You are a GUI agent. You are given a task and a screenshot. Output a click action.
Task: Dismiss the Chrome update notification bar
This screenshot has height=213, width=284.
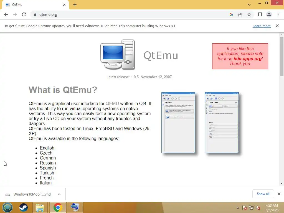(x=277, y=26)
